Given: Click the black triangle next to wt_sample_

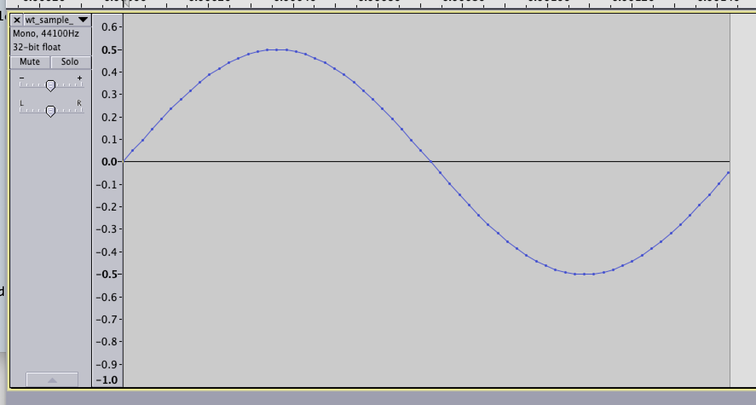Looking at the screenshot, I should (x=84, y=20).
